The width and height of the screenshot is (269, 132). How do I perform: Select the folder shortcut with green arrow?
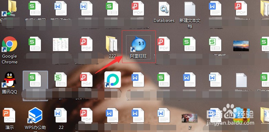[10, 8]
